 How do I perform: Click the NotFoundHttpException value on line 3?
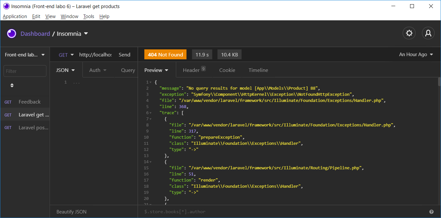pos(272,94)
